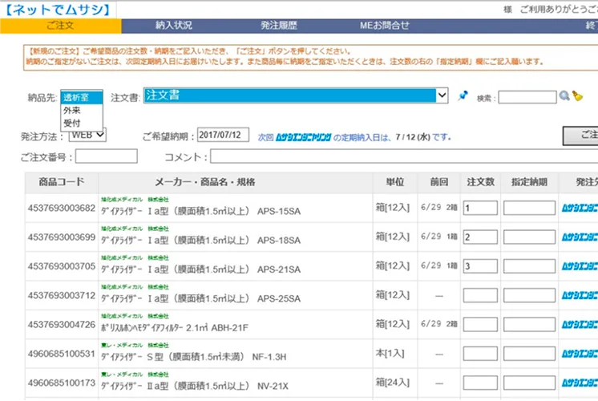
Task: Click the 前回 column header
Action: coord(439,182)
